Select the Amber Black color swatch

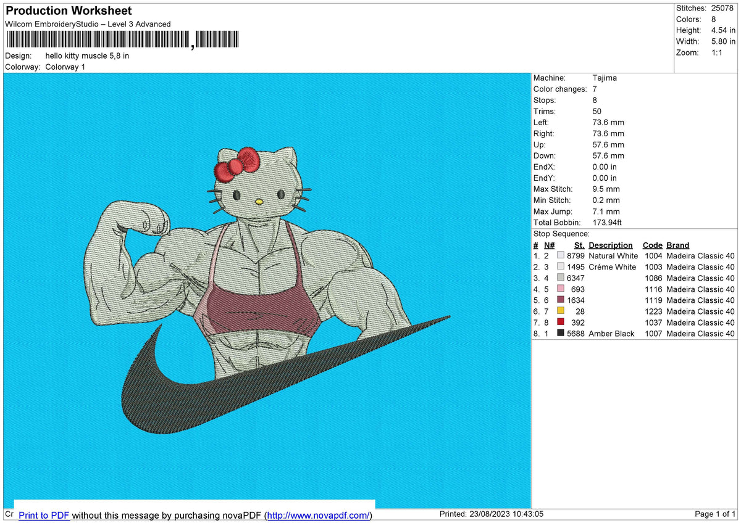561,334
